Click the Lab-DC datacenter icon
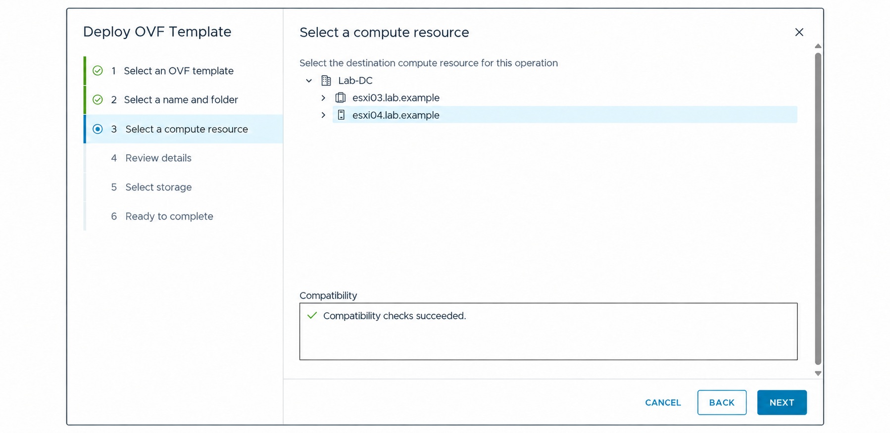 point(326,81)
